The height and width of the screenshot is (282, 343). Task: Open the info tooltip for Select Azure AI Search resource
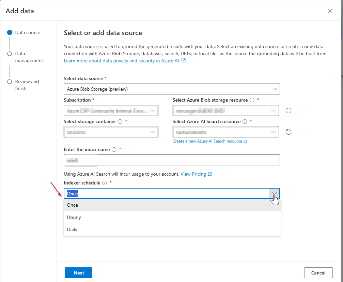(245, 122)
